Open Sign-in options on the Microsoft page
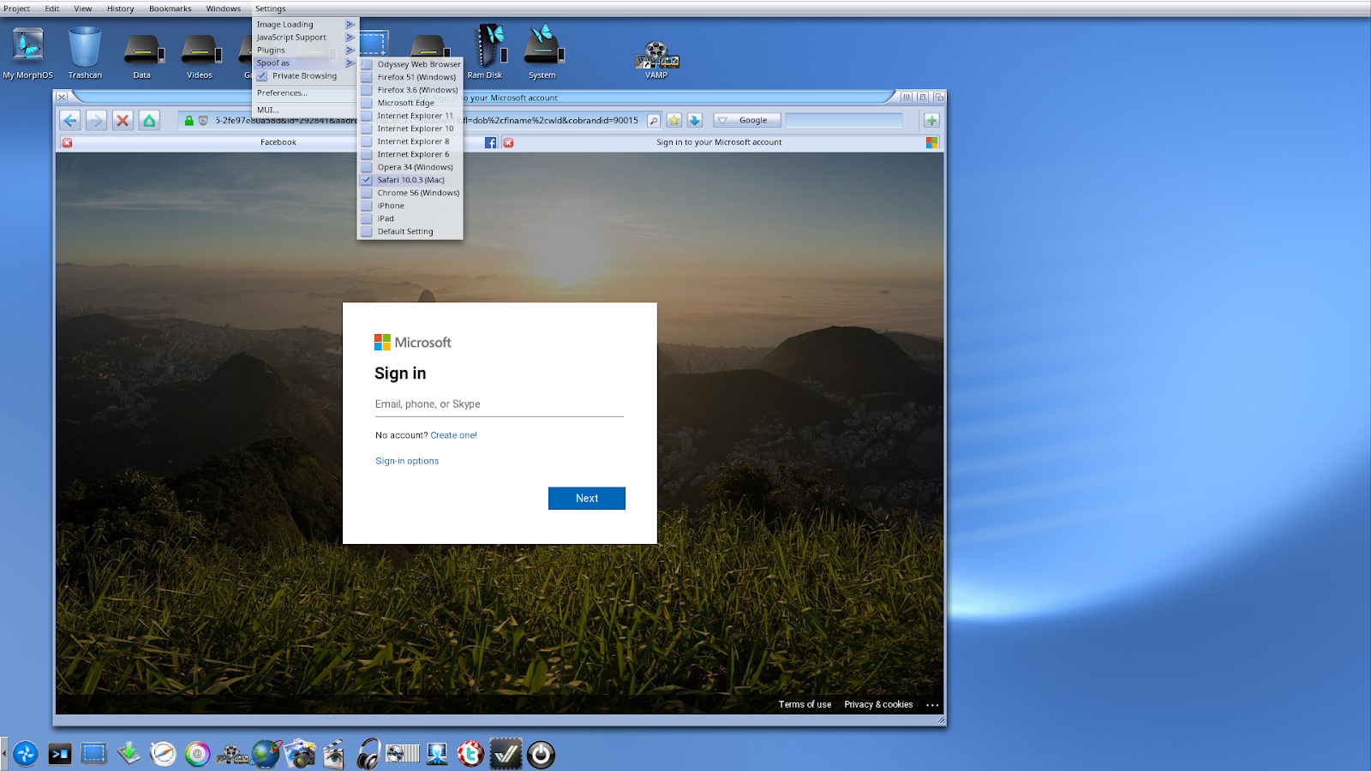 pyautogui.click(x=407, y=461)
